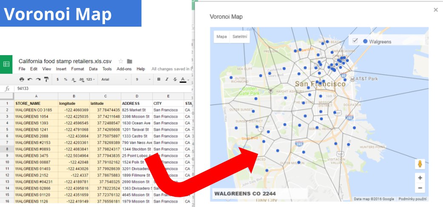Screen dimensions: 443x207
Task: Open the font size 9 dropdown
Action: [142, 79]
